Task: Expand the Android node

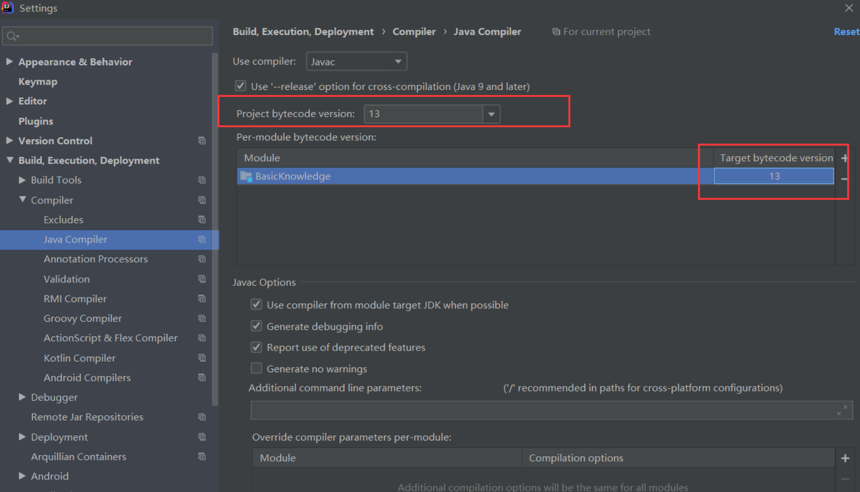Action: 22,476
